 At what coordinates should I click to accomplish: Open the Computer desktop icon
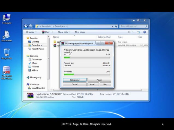tap(7, 19)
